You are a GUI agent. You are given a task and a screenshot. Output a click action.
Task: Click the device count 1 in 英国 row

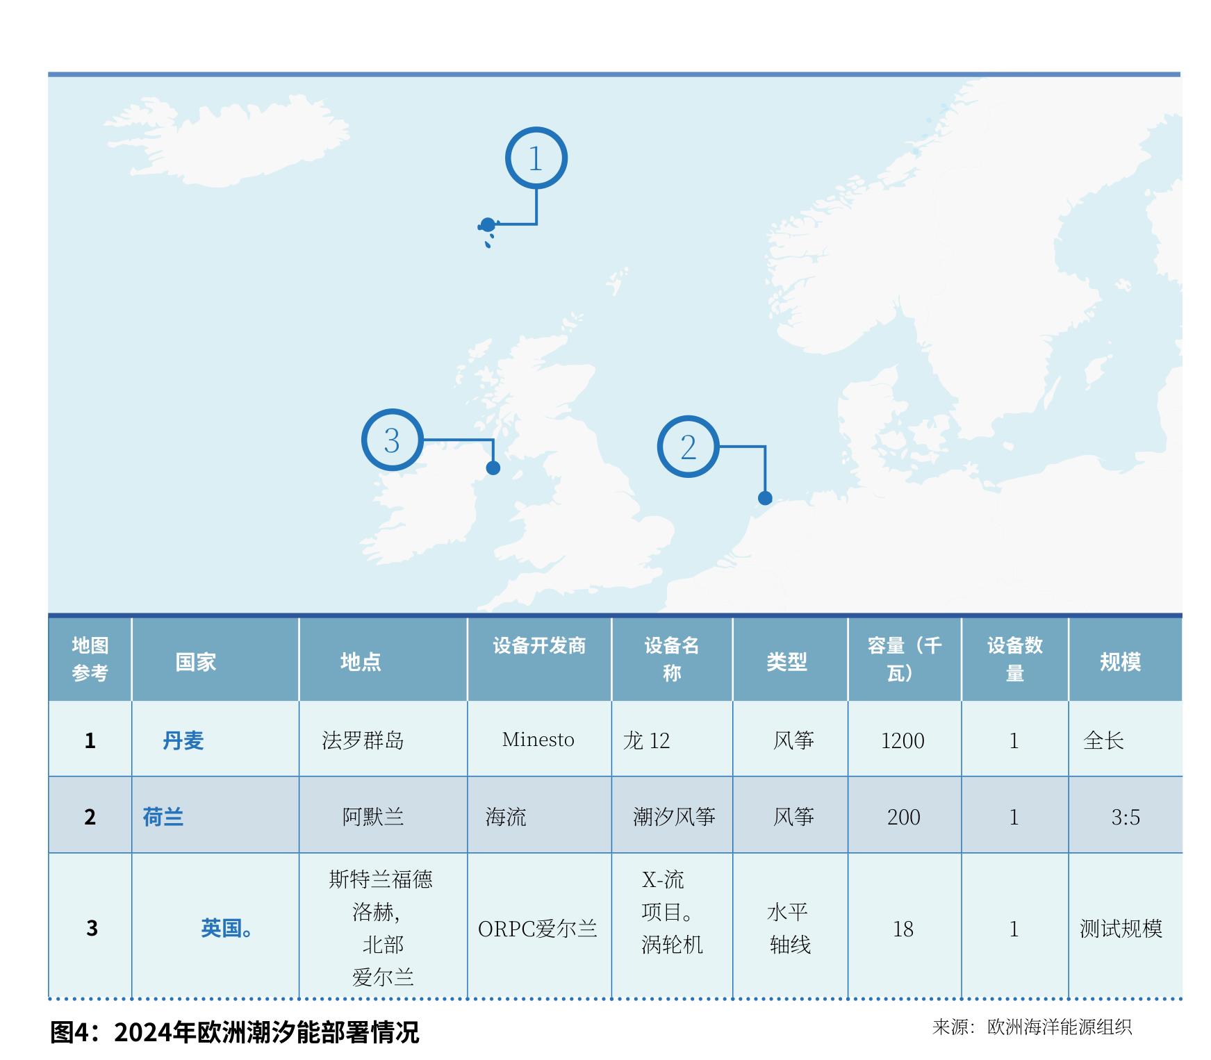click(x=1014, y=929)
